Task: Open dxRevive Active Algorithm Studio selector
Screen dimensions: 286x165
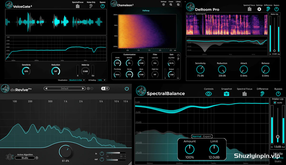Action: [25, 158]
